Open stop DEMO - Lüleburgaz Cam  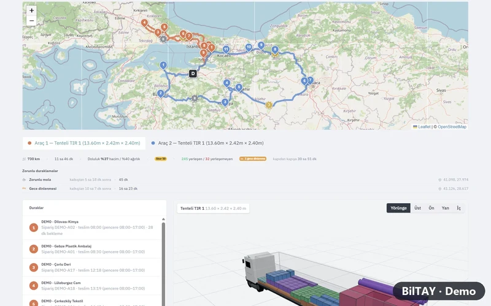92,286
